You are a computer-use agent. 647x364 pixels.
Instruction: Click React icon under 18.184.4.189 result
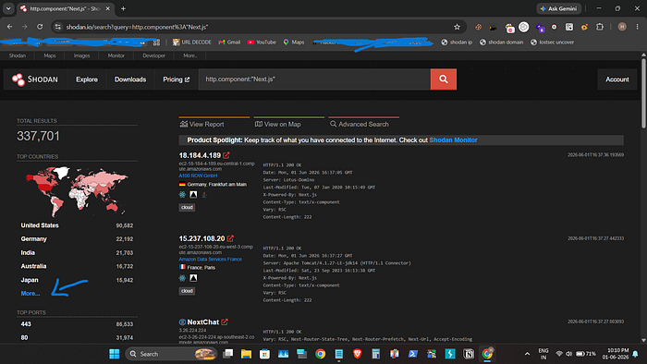pyautogui.click(x=182, y=195)
